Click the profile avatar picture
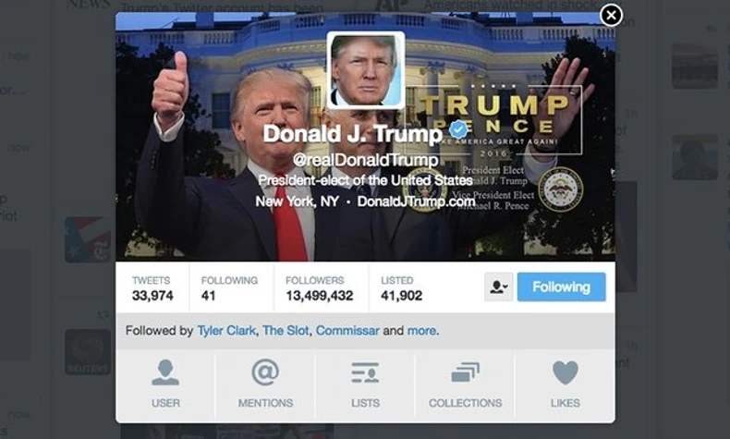This screenshot has height=439, width=730. click(366, 70)
